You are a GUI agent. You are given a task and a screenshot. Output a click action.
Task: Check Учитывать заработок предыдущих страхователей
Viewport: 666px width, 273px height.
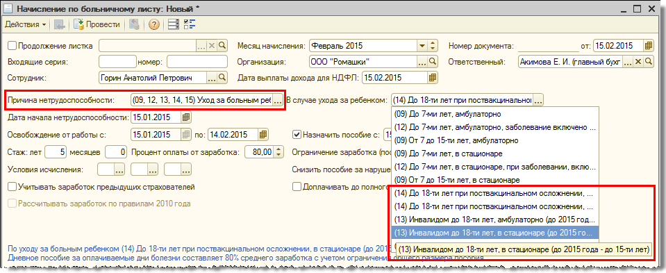[13, 186]
